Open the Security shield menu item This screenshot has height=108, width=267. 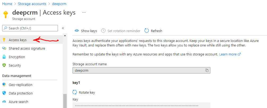pos(15,65)
